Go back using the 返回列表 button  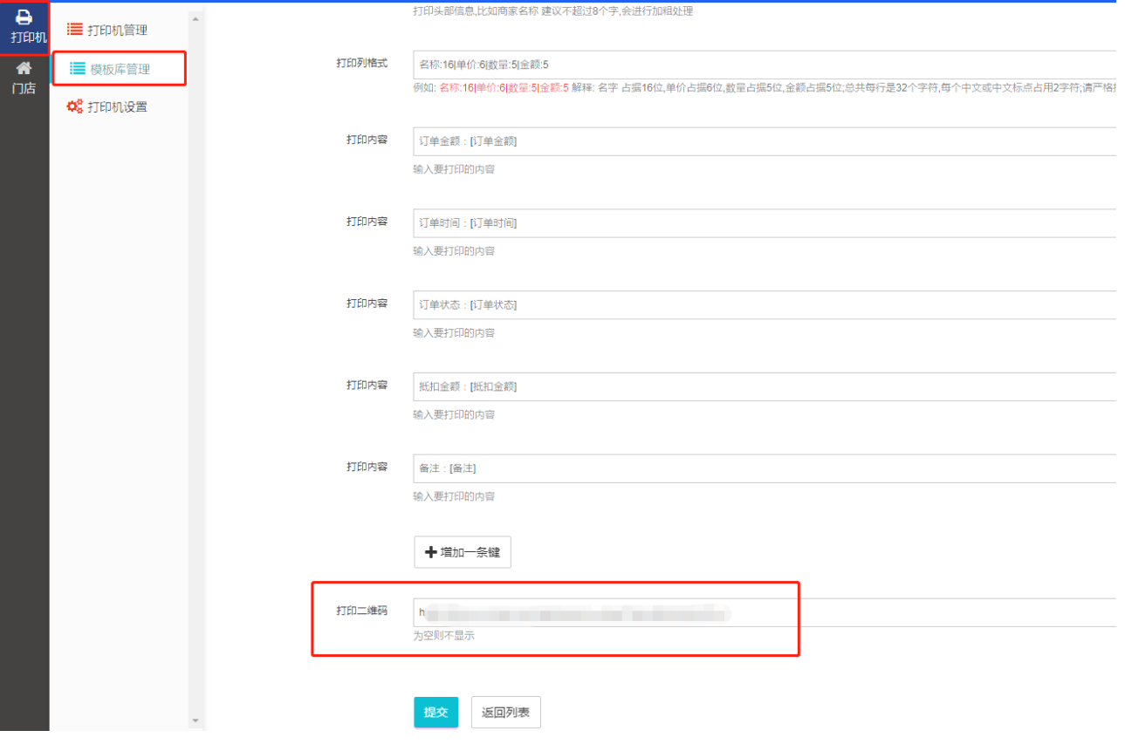point(506,713)
